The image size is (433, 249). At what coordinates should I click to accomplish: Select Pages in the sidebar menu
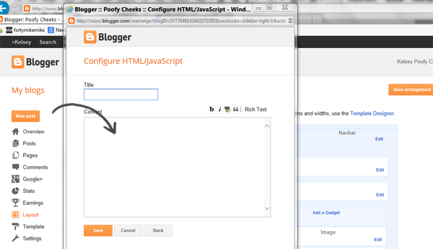point(30,155)
